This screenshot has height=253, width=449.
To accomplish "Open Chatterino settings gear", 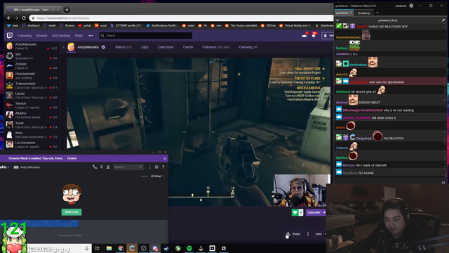I will (x=411, y=6).
